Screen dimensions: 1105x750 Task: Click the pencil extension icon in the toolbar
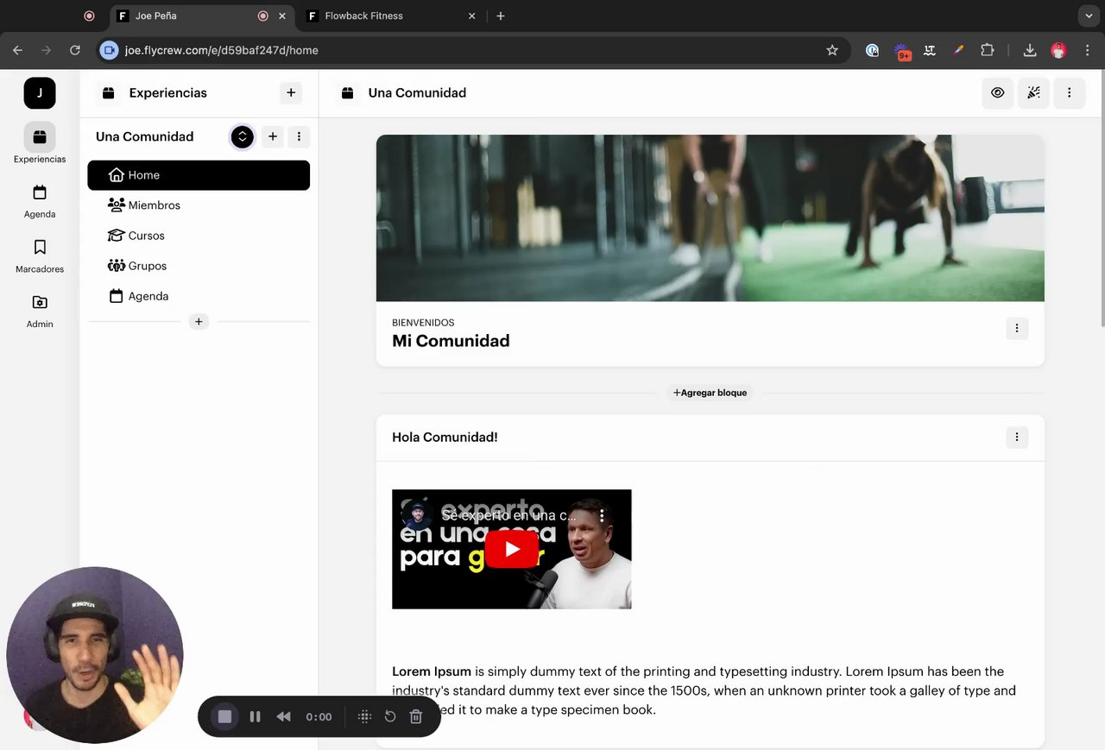coord(958,51)
